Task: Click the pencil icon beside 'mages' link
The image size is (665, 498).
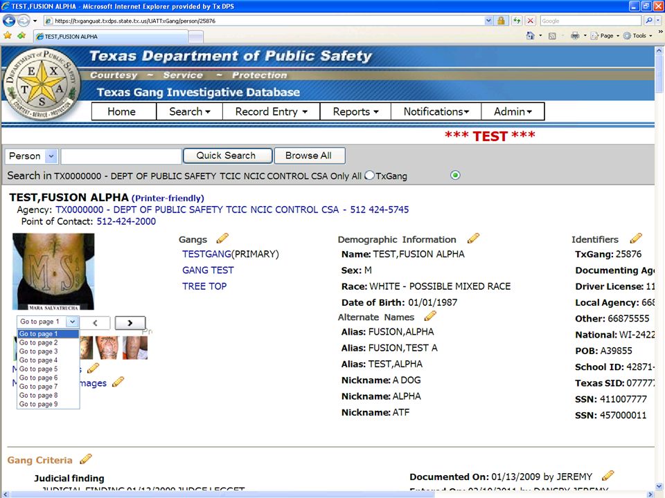Action: [118, 382]
